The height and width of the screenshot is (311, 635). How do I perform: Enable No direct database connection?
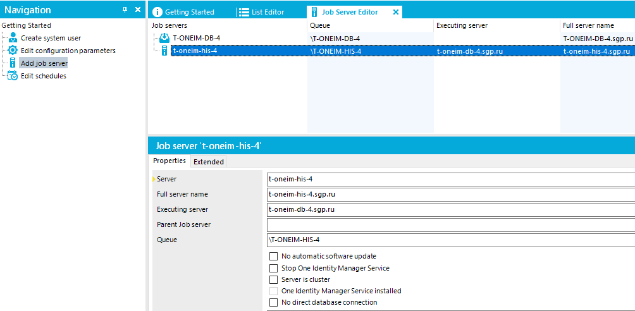click(274, 303)
